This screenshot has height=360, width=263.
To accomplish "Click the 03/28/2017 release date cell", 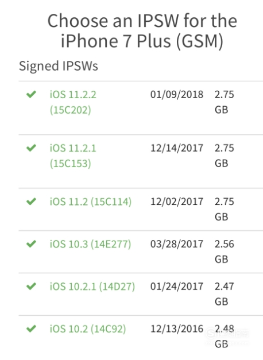I will [177, 244].
